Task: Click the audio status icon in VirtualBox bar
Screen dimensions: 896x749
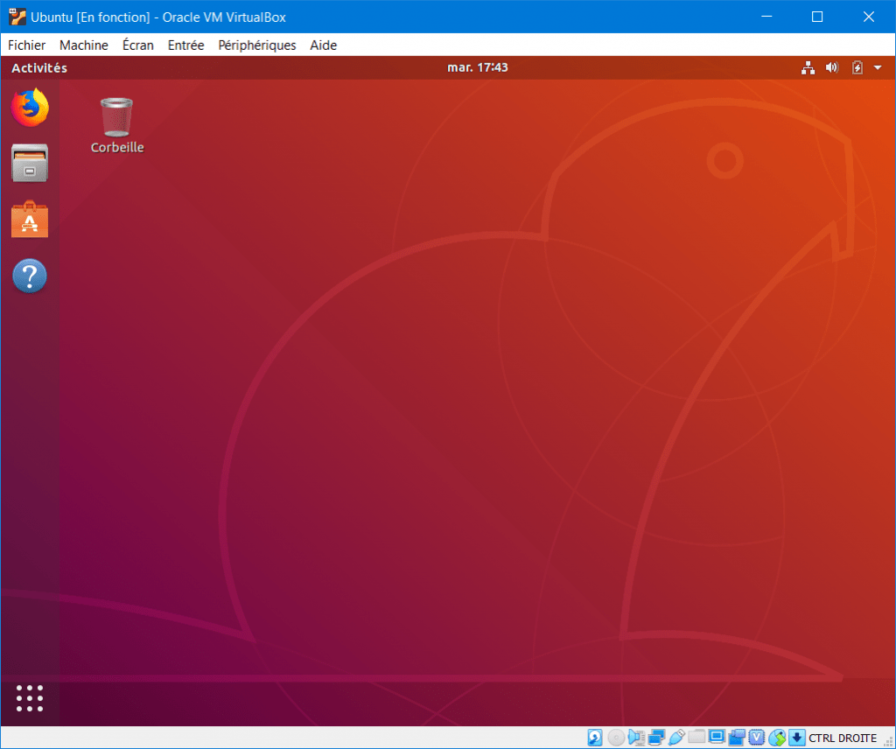Action: pos(636,738)
